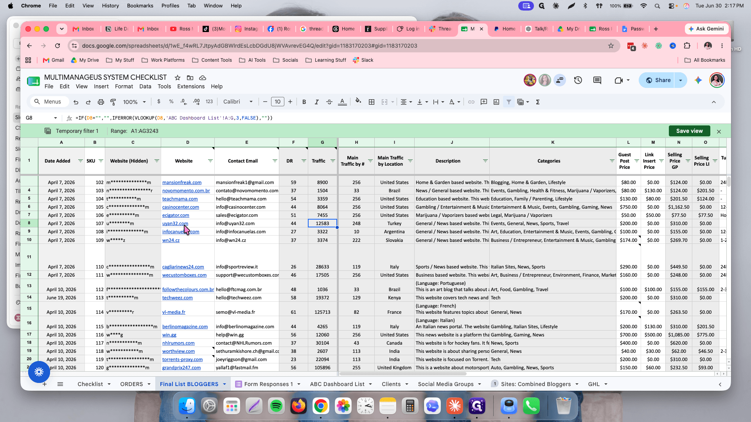
Task: Click the Share button
Action: [657, 80]
